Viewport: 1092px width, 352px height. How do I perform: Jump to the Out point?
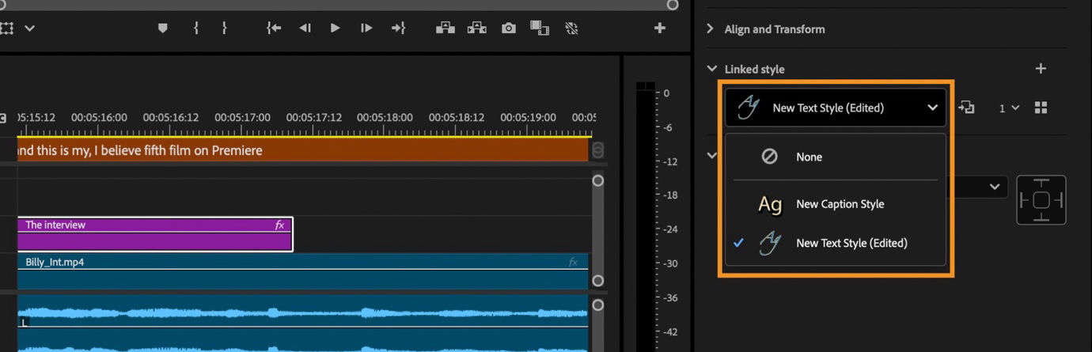click(398, 28)
